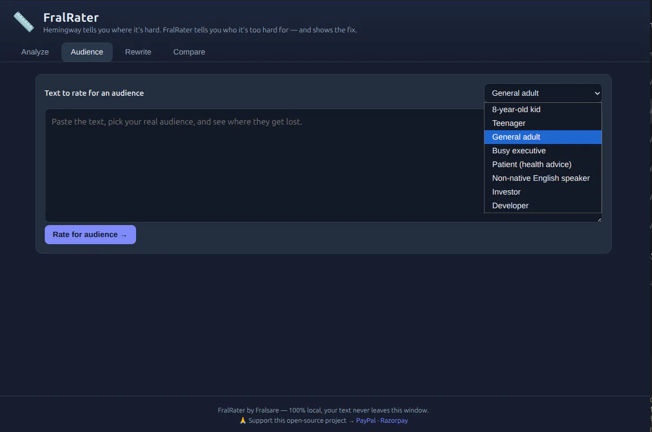This screenshot has height=432, width=652.
Task: Click the praying hands support emoji
Action: [x=243, y=420]
